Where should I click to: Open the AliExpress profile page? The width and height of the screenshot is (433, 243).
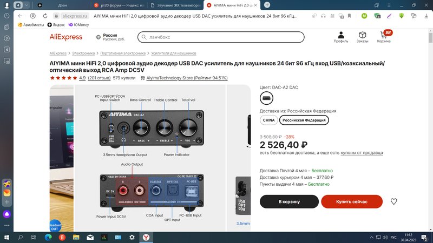[341, 37]
